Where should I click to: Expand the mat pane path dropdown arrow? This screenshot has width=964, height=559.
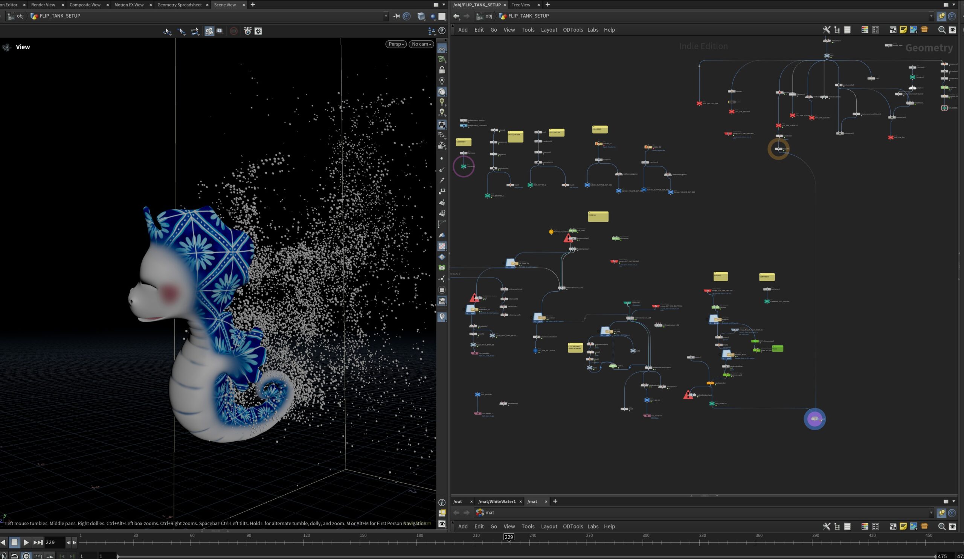click(931, 513)
